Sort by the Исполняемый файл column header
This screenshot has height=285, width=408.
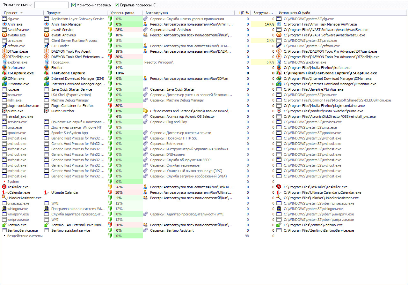341,13
